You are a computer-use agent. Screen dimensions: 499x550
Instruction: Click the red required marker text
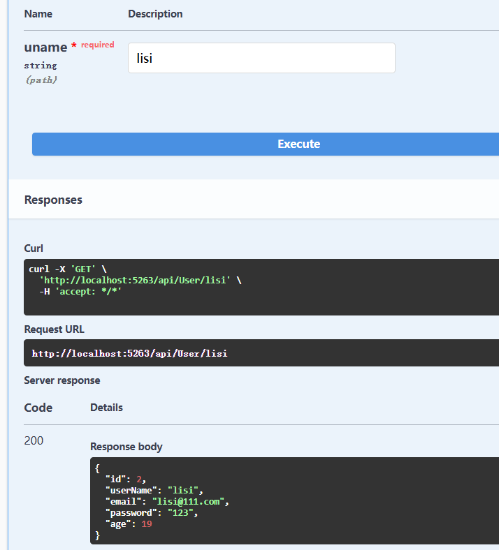point(98,45)
